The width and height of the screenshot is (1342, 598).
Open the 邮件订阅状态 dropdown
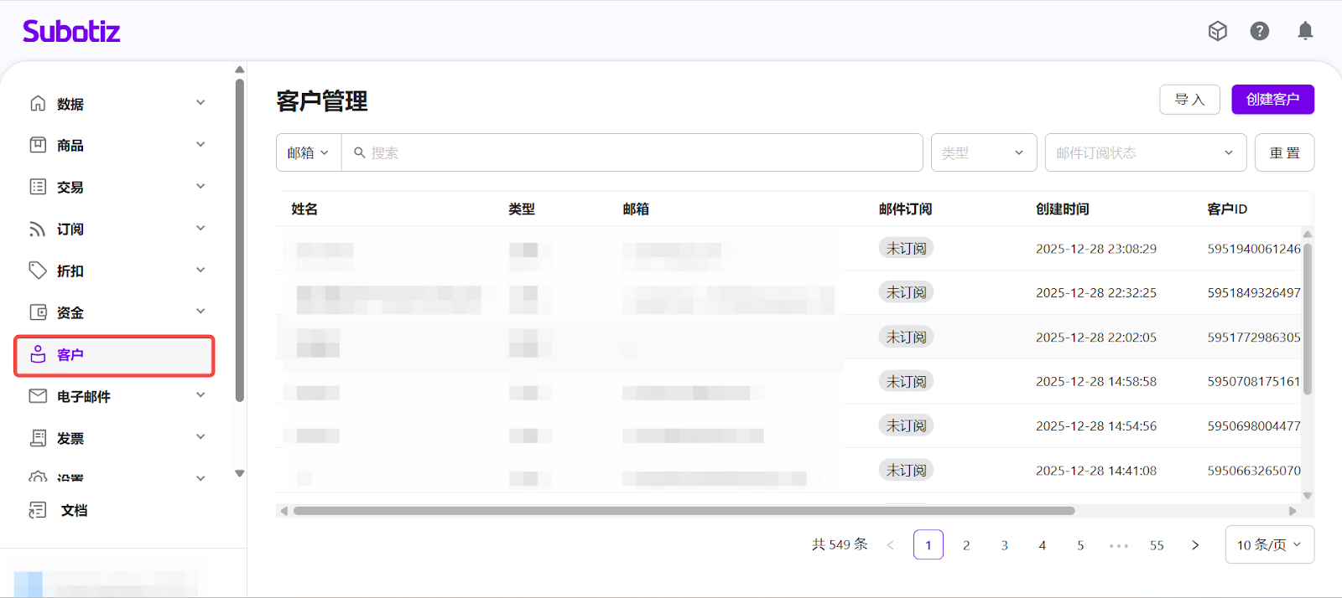[x=1145, y=152]
